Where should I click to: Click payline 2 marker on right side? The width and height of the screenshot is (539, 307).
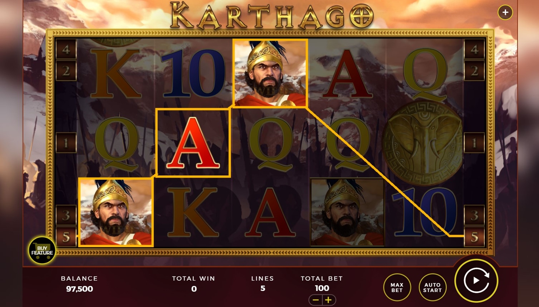pyautogui.click(x=474, y=71)
